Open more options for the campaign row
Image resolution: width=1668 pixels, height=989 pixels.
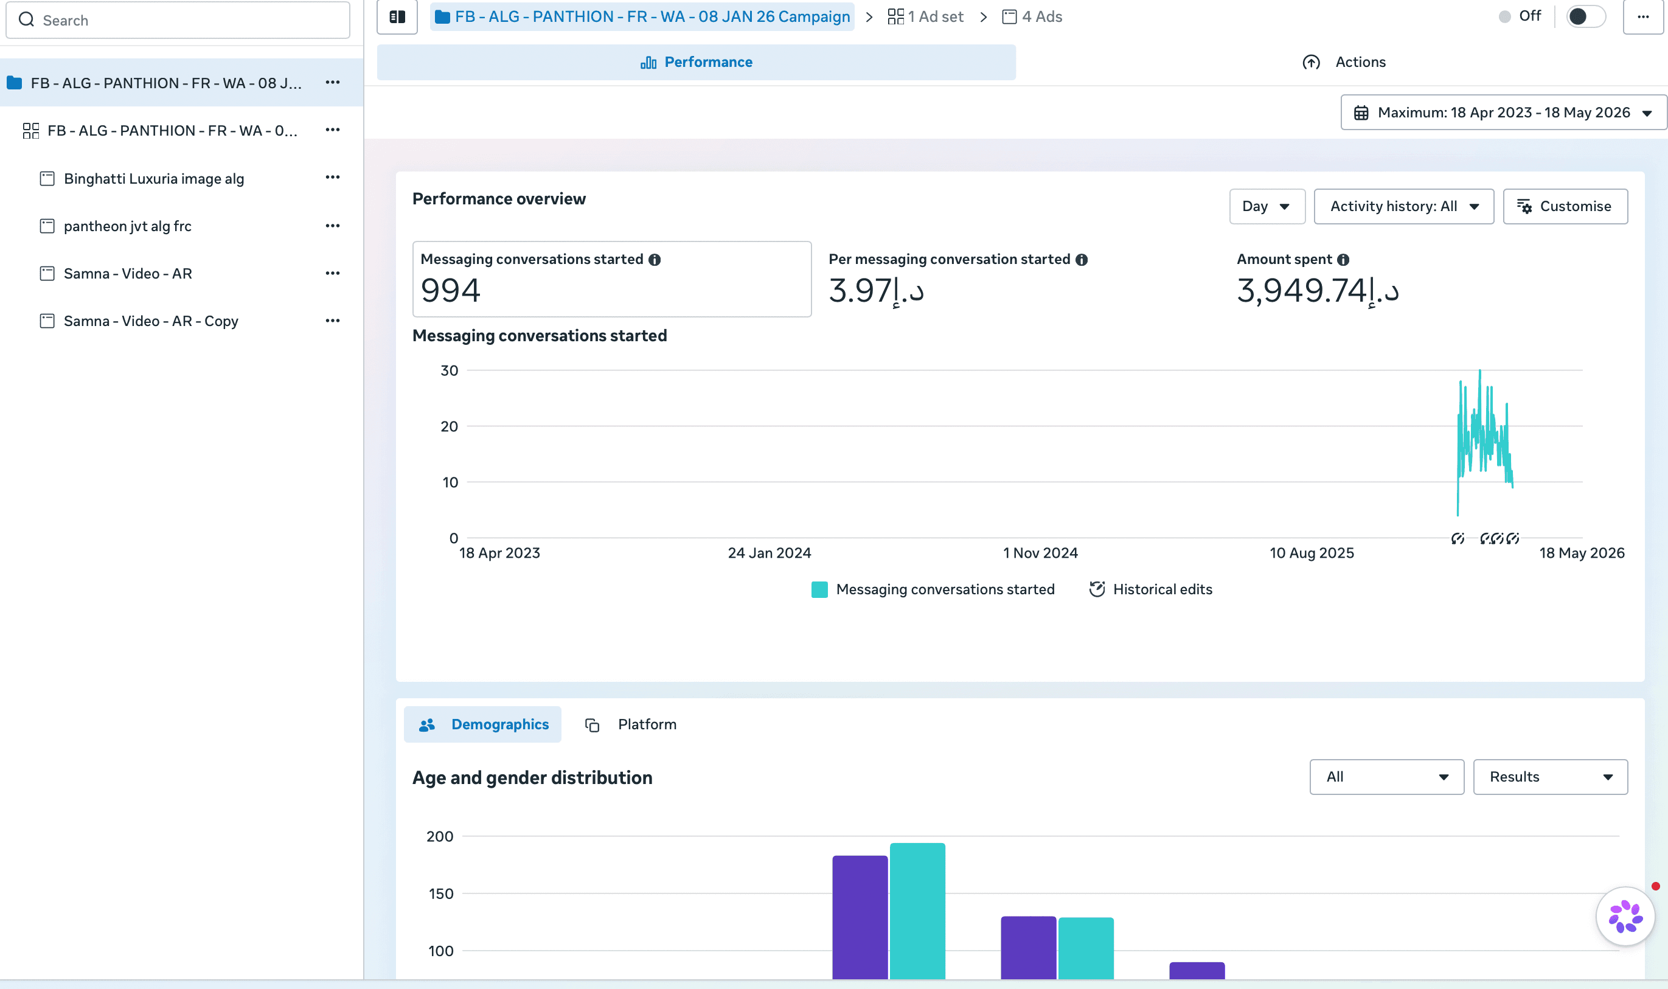(x=333, y=83)
